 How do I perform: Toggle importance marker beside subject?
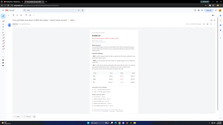68,20
